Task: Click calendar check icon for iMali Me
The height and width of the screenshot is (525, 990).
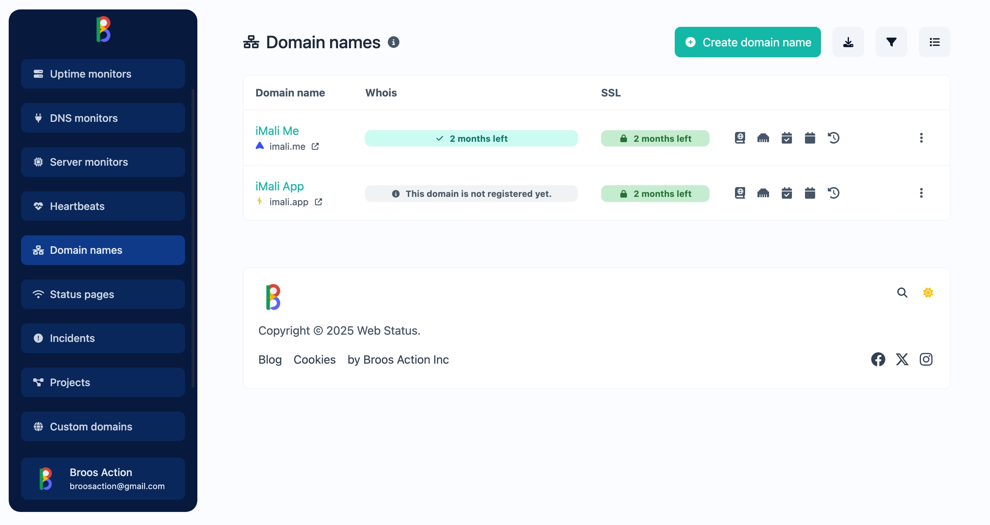Action: 787,138
